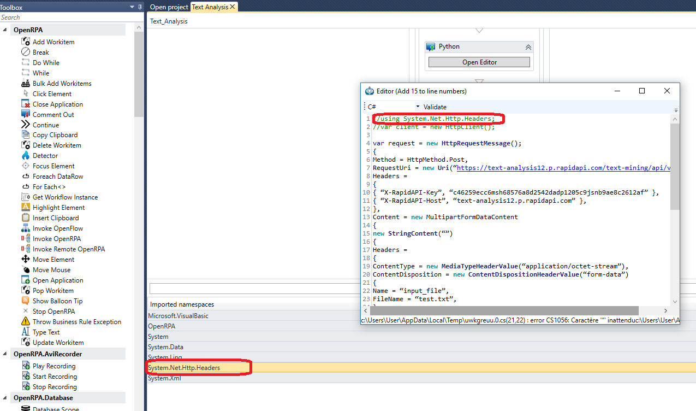Open the Toolbox window options dropdown

tap(132, 7)
